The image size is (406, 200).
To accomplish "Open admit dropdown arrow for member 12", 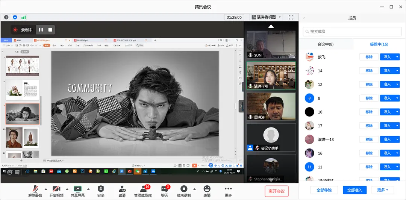I will [x=397, y=84].
